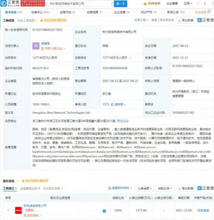Click the download icon in upper 导出数据
Image resolution: width=214 pixels, height=220 pixels.
[179, 21]
